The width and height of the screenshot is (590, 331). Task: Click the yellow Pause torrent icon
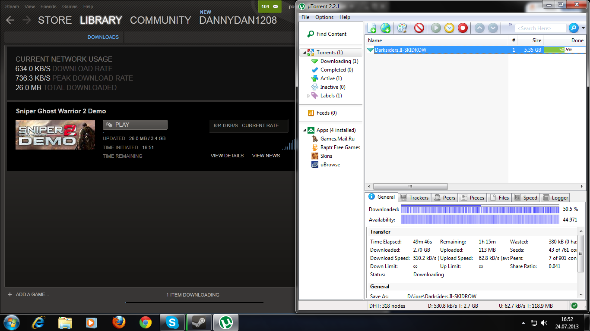pos(449,28)
